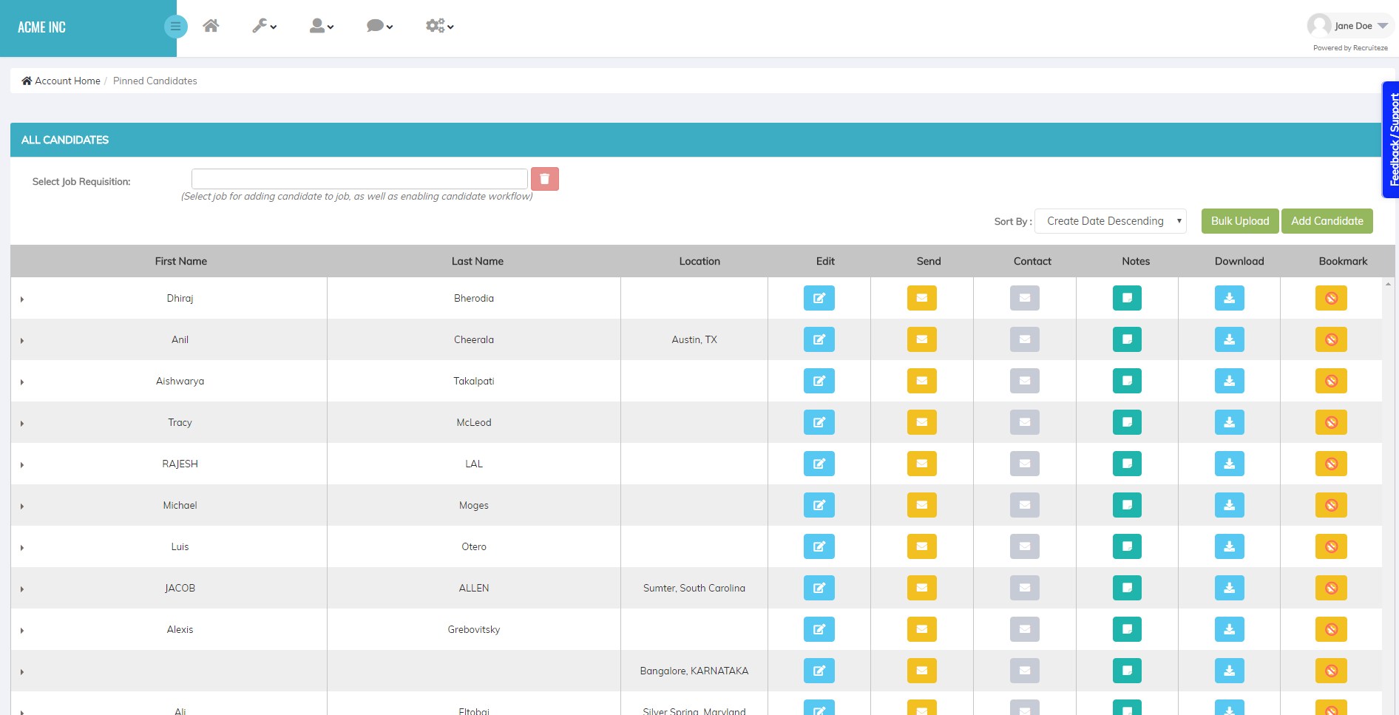Click the contact icon for Luis Otero

pyautogui.click(x=1024, y=546)
